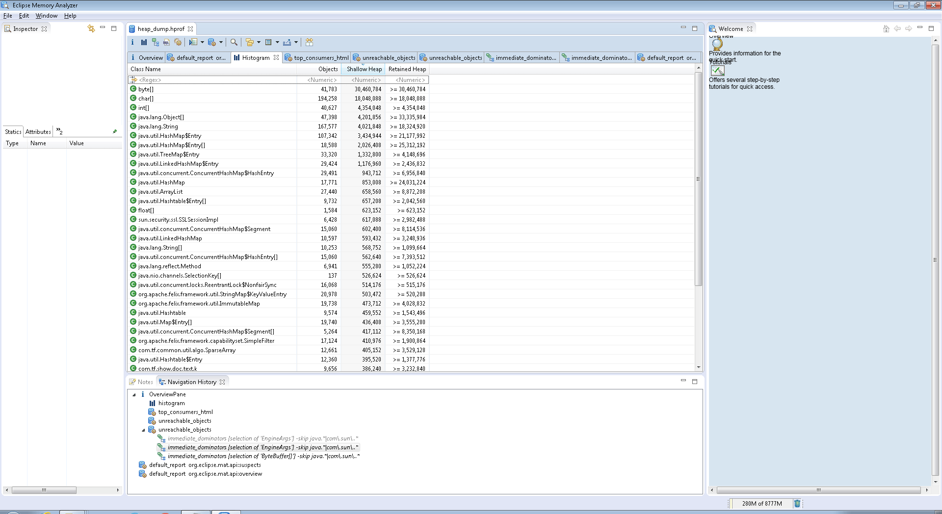The width and height of the screenshot is (942, 514).
Task: Click the Group result by icon
Action: (250, 42)
